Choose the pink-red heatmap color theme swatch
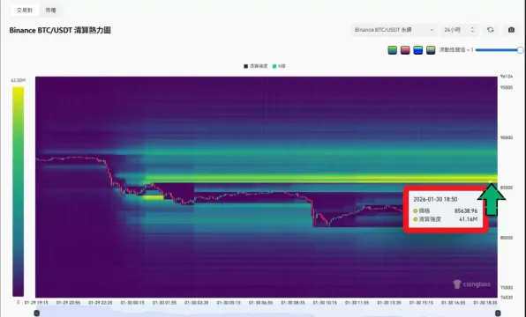The width and height of the screenshot is (526, 317). coord(405,50)
